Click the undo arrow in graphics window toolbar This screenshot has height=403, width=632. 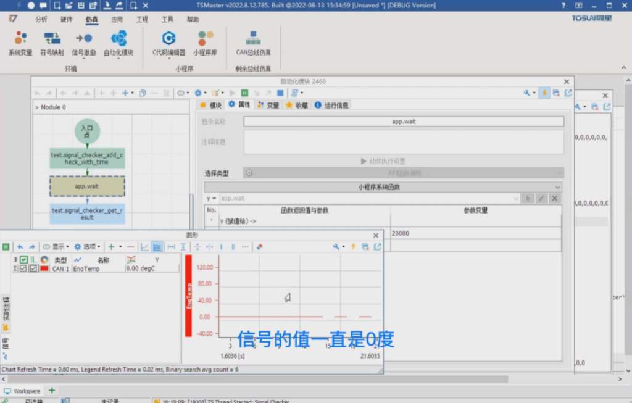pyautogui.click(x=20, y=247)
